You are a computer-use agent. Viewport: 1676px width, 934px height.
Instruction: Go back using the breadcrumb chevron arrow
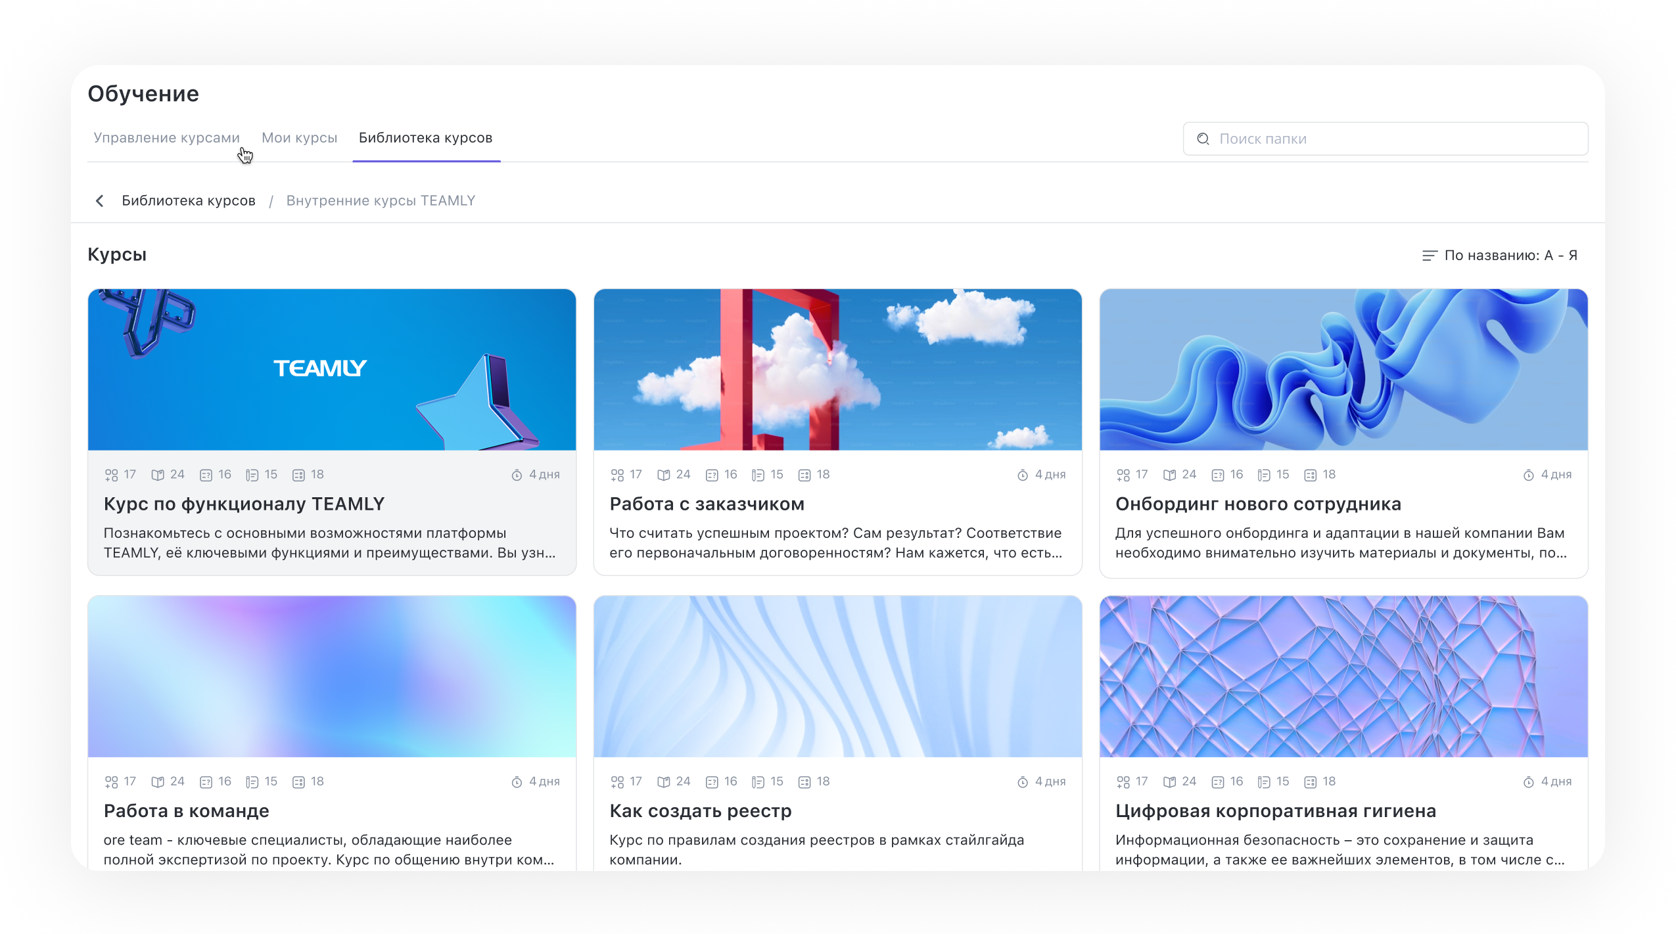99,200
